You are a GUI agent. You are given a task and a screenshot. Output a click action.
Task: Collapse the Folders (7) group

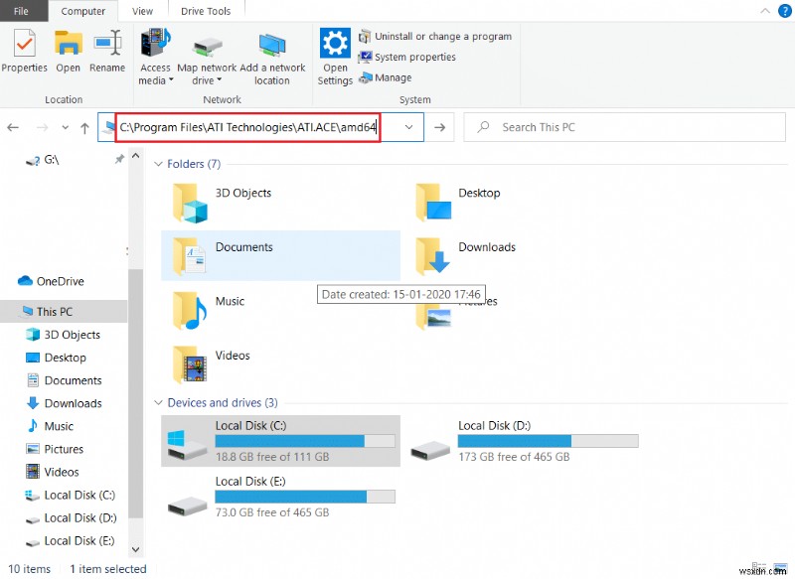tap(158, 164)
